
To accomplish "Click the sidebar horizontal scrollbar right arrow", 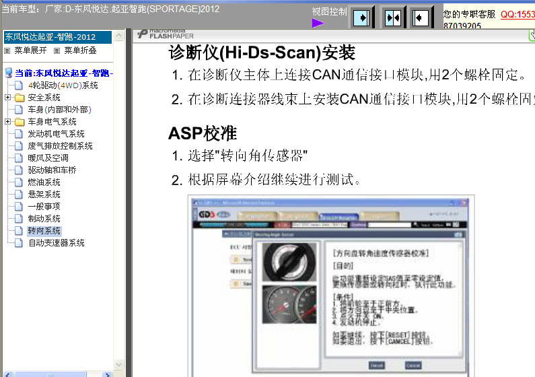I will coord(107,374).
